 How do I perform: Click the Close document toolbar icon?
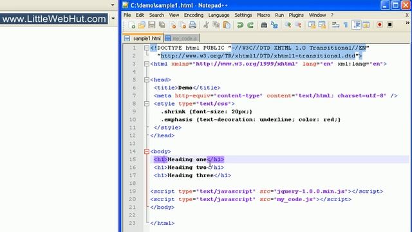tap(173, 25)
